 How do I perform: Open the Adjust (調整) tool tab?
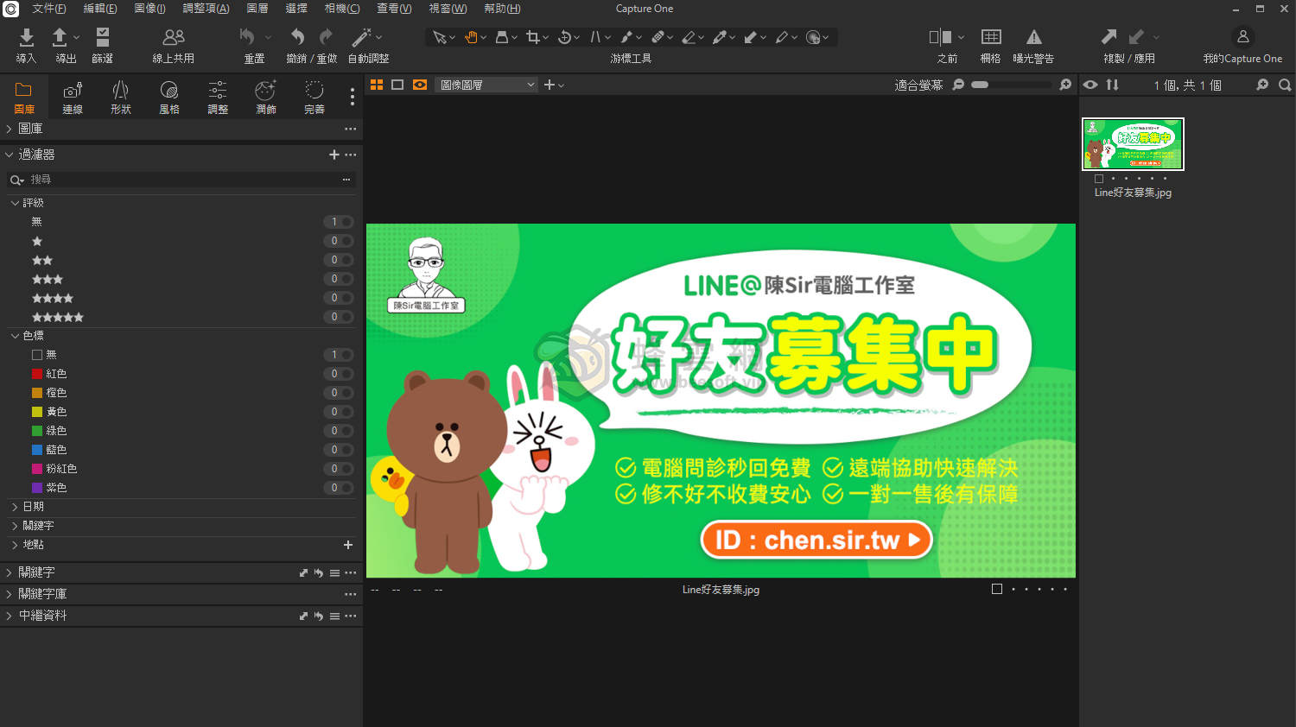[x=218, y=98]
